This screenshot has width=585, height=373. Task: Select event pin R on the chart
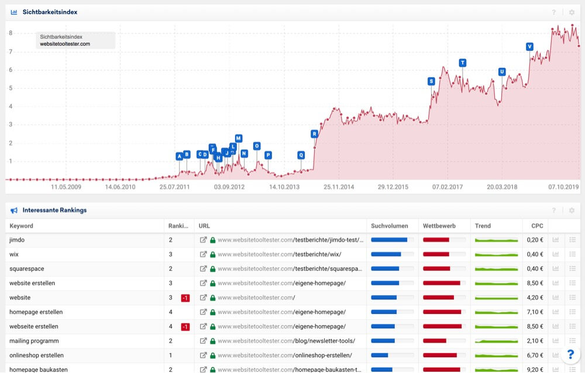click(x=315, y=133)
